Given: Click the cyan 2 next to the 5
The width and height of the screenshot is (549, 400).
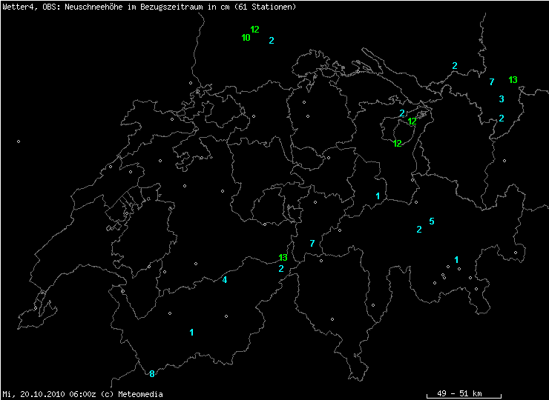Looking at the screenshot, I should pyautogui.click(x=419, y=230).
